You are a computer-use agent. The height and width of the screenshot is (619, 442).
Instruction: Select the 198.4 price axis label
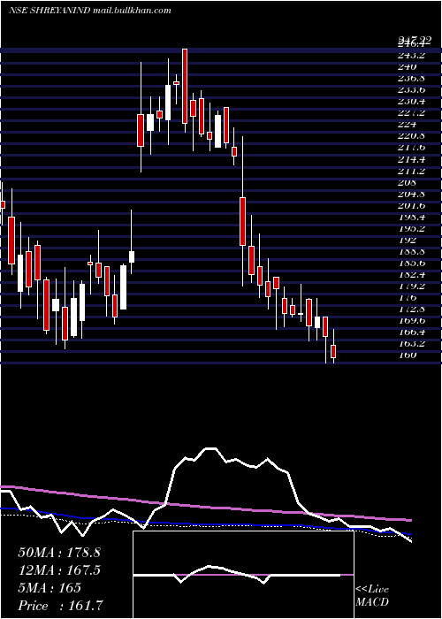[411, 218]
